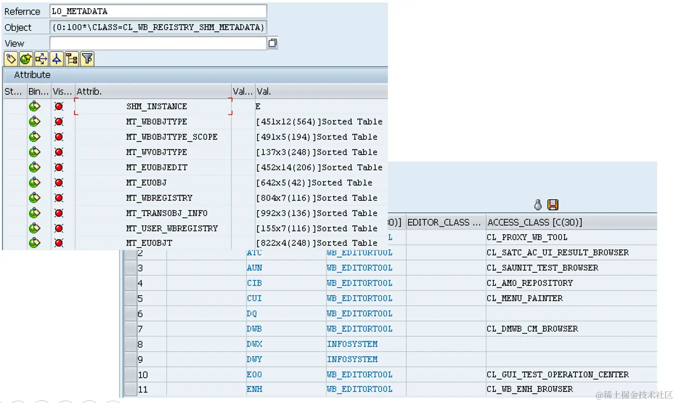
Task: Click the WB_EDITORTOOL link in the E00 row
Action: click(x=360, y=374)
